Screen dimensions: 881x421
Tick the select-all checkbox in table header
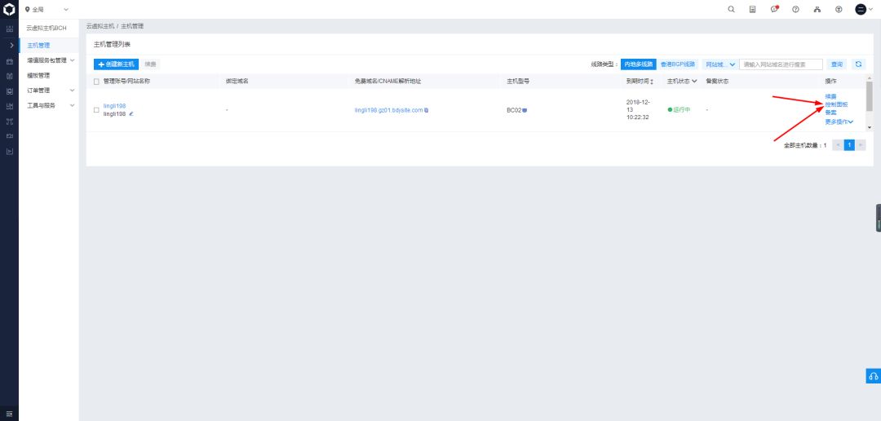tap(96, 82)
